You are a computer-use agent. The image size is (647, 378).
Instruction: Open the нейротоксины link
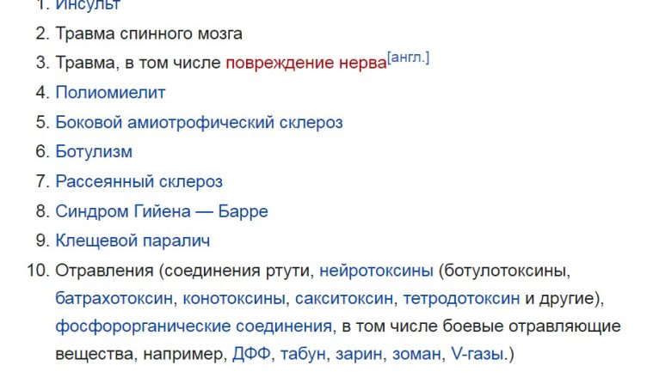(376, 271)
